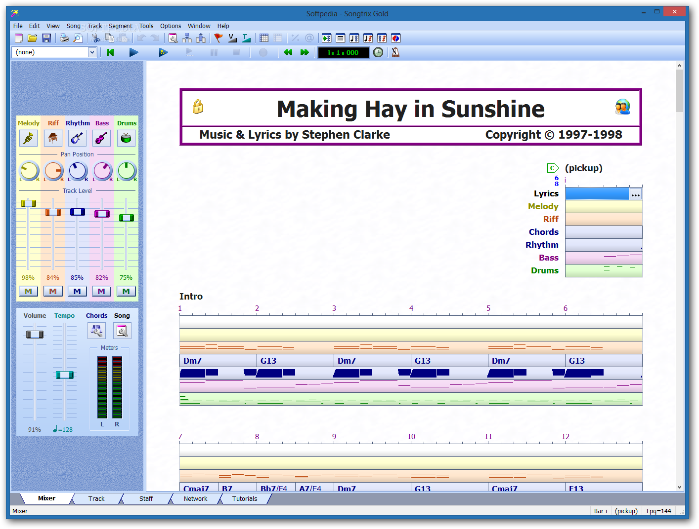The height and width of the screenshot is (529, 699).
Task: Open the Song settings icon in mixer
Action: 122,331
